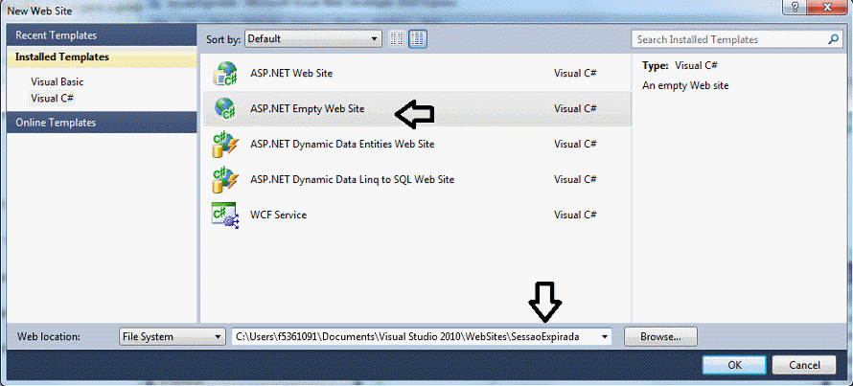Click the WCF Service template icon
The height and width of the screenshot is (386, 853).
tap(224, 216)
